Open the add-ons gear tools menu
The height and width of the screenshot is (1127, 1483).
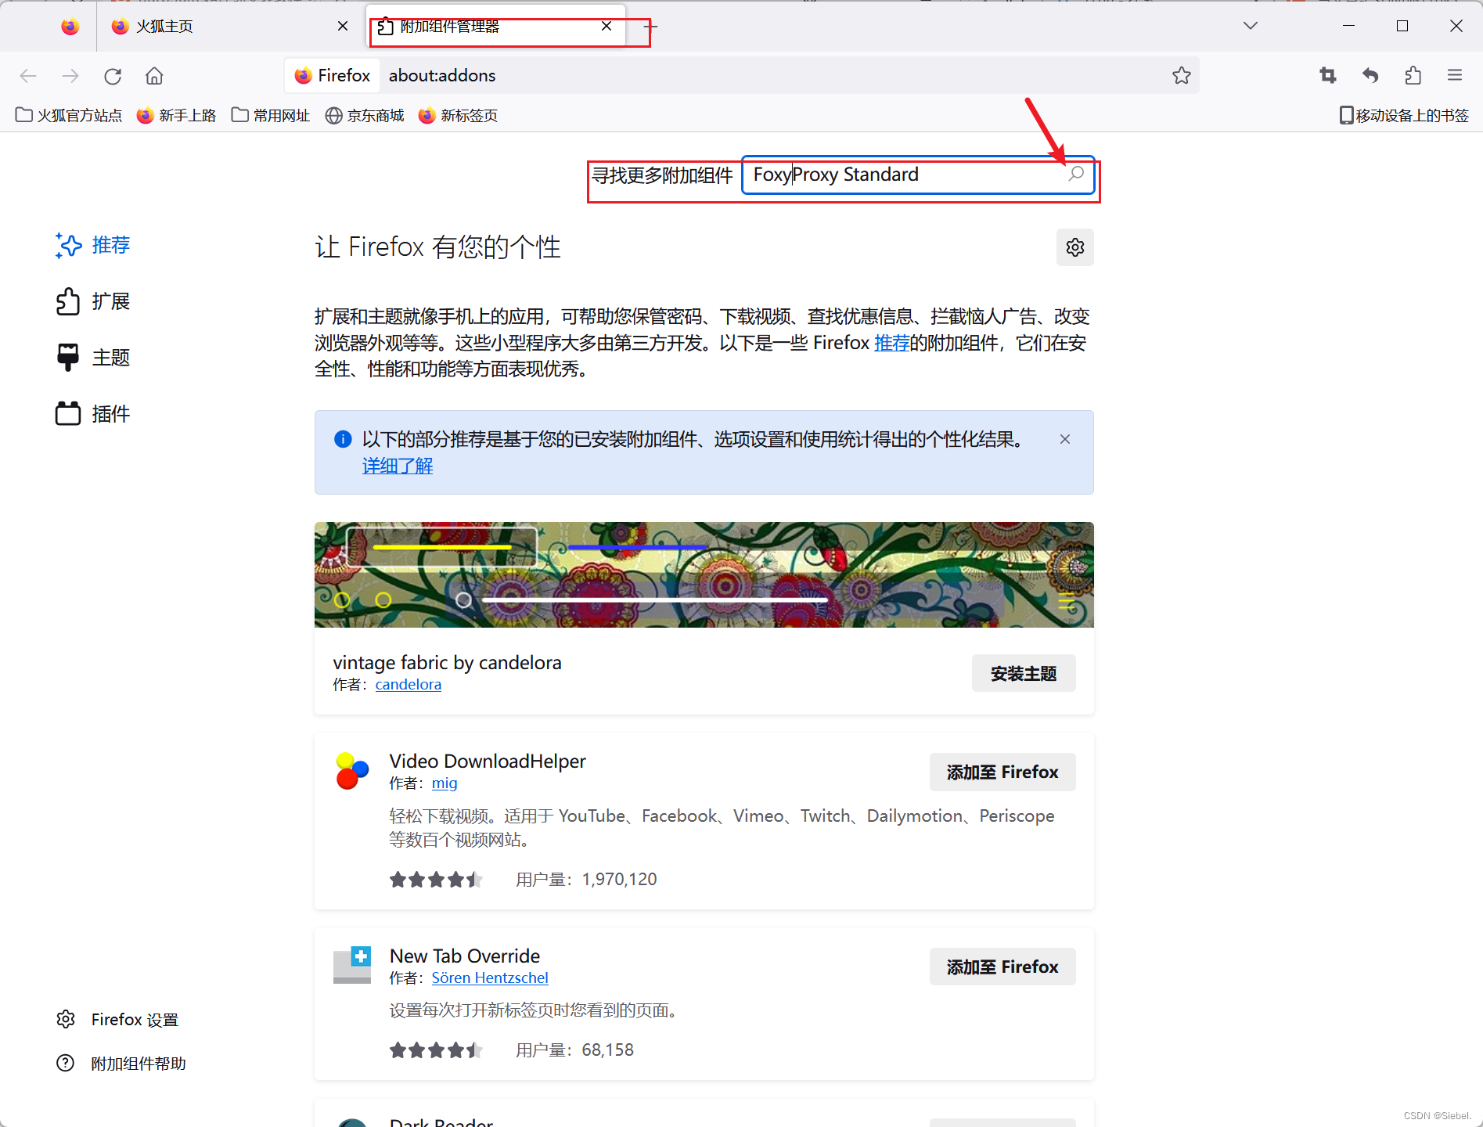click(1074, 247)
